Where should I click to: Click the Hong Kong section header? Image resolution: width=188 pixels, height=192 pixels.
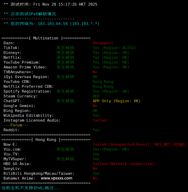46,140
